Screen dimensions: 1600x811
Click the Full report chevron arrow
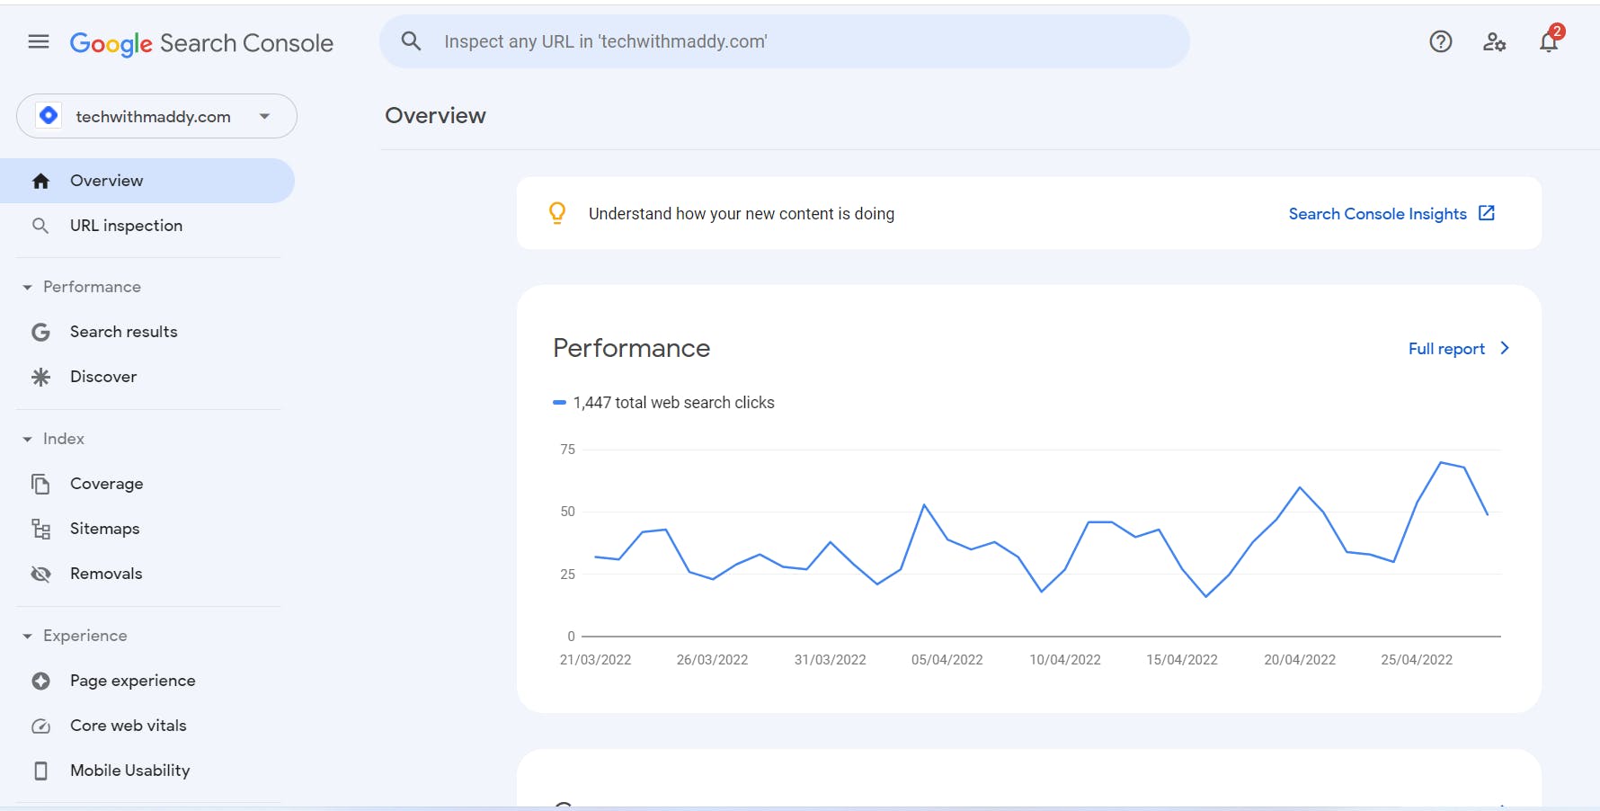coord(1505,348)
